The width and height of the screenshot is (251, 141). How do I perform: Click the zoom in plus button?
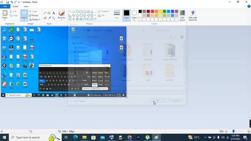pos(249,132)
